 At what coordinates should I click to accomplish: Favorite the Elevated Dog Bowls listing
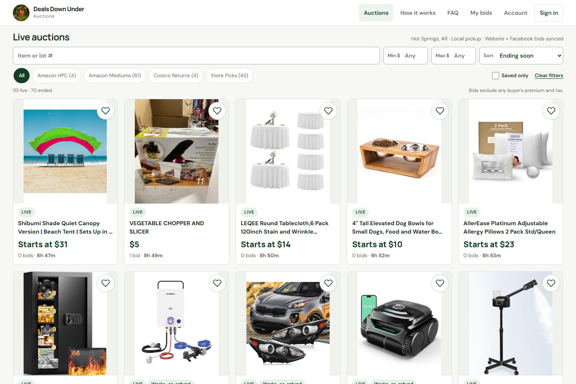440,111
